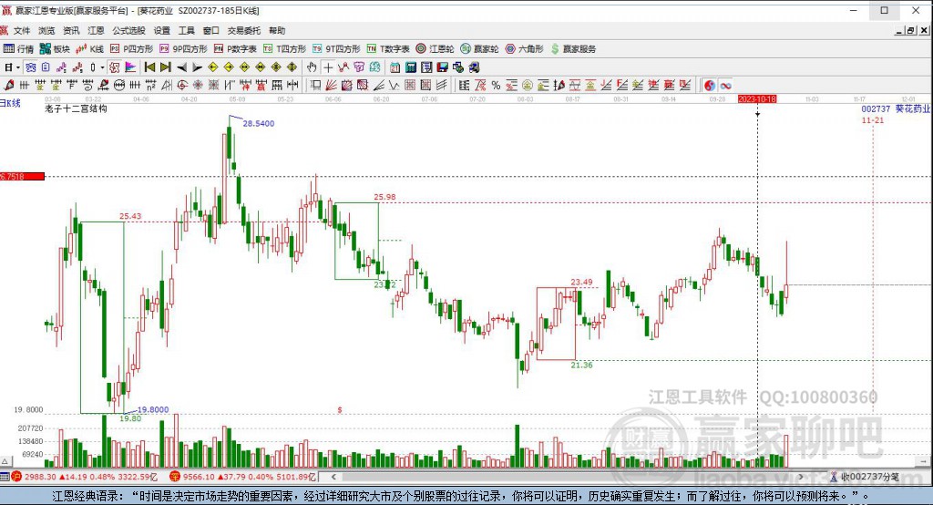Click the 日K线 label
This screenshot has height=505, width=933.
[10, 103]
